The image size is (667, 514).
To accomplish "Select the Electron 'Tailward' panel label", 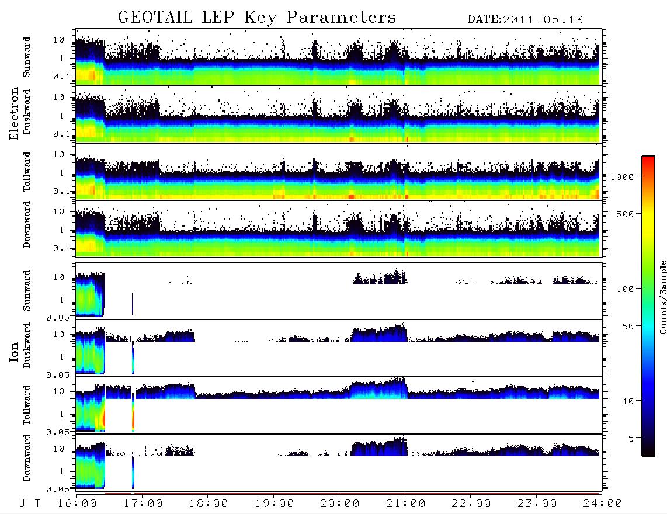I will click(x=27, y=172).
